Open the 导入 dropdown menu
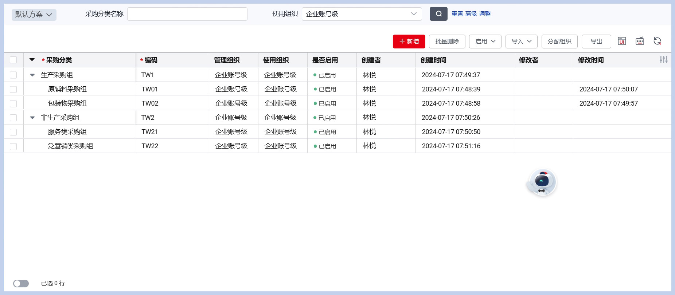 (522, 42)
